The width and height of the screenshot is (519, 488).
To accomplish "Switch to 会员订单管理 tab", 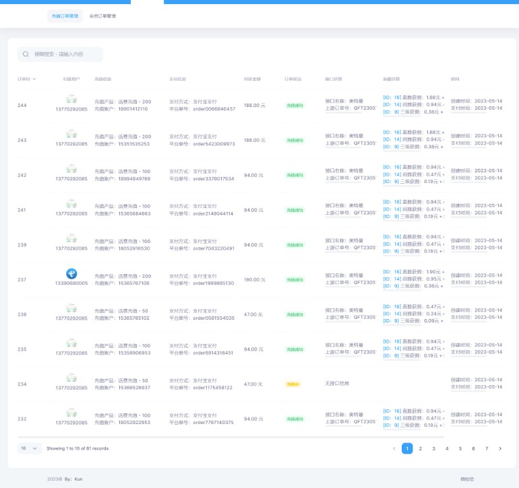I will coord(102,16).
